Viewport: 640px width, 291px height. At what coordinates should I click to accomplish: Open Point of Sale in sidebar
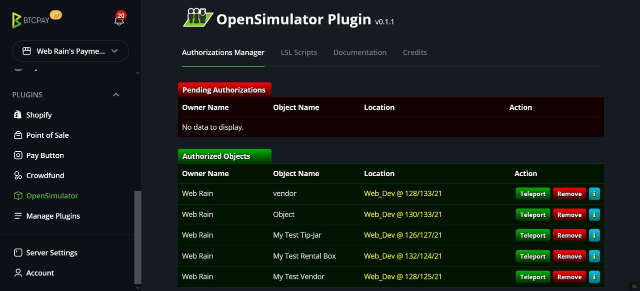point(47,135)
